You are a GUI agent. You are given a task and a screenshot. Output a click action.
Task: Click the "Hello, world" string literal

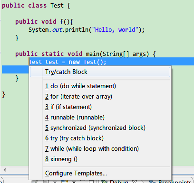coord(115,30)
